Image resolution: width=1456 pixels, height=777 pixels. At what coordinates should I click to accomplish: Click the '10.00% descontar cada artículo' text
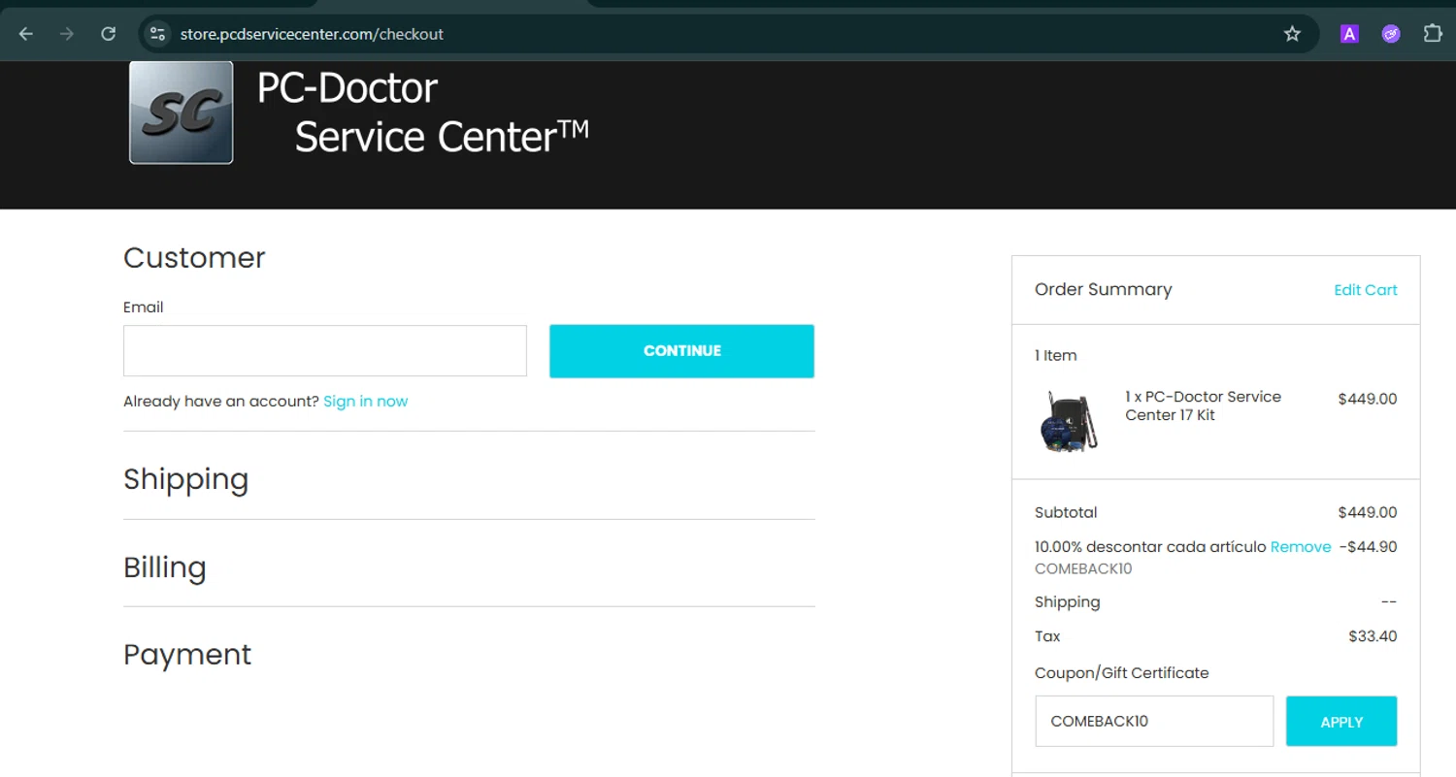(x=1151, y=547)
